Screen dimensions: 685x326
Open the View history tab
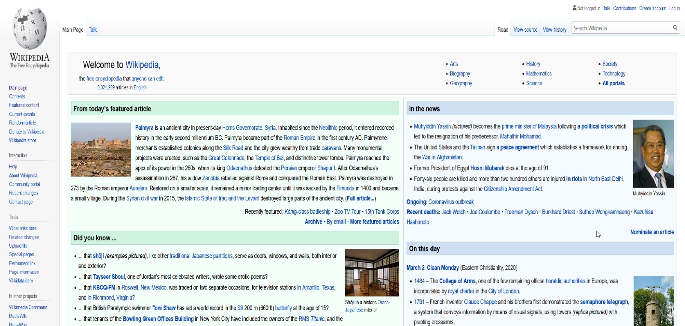point(554,30)
